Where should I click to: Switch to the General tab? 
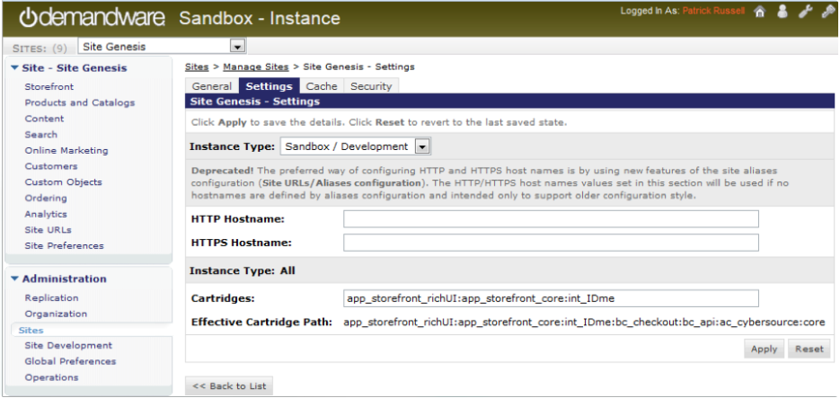tap(212, 86)
